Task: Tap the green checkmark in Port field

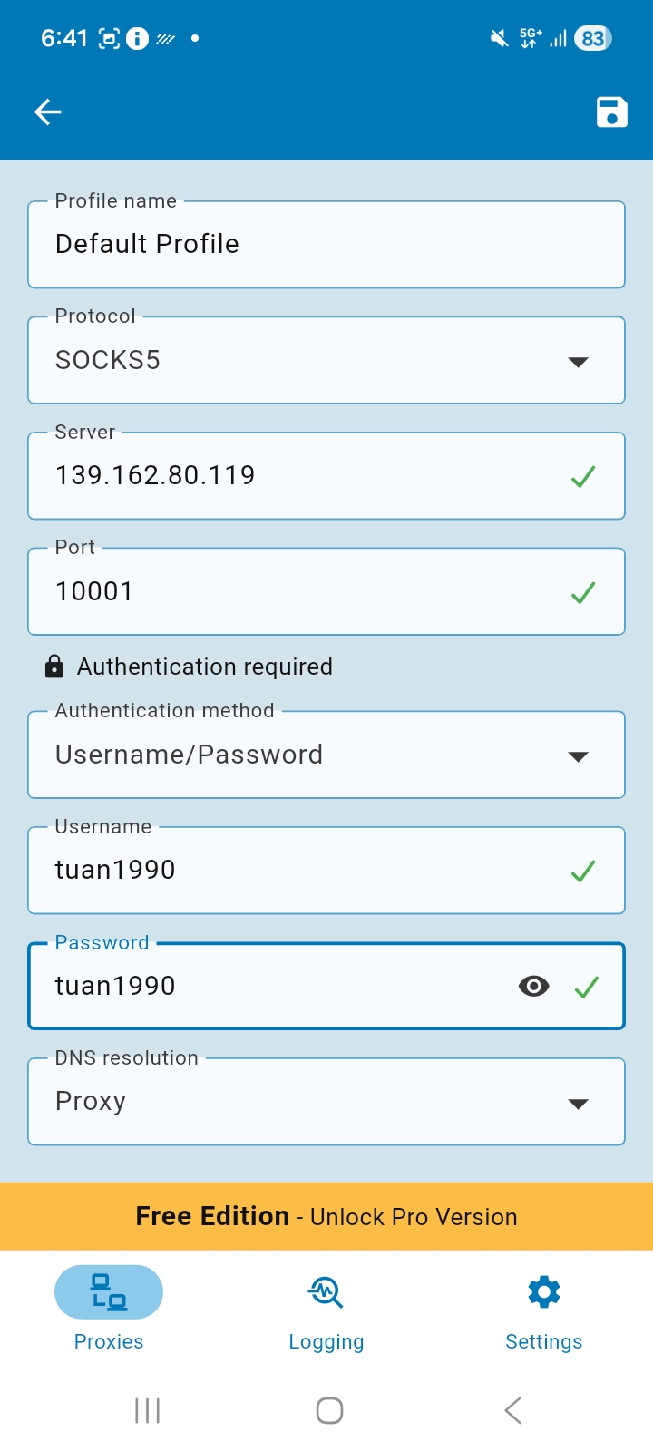Action: [x=583, y=592]
